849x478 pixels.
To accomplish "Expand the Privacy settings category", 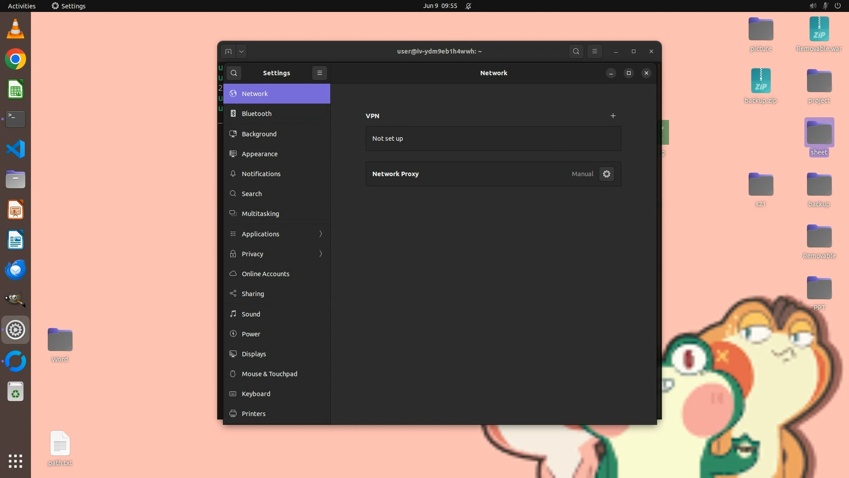I will (x=277, y=254).
